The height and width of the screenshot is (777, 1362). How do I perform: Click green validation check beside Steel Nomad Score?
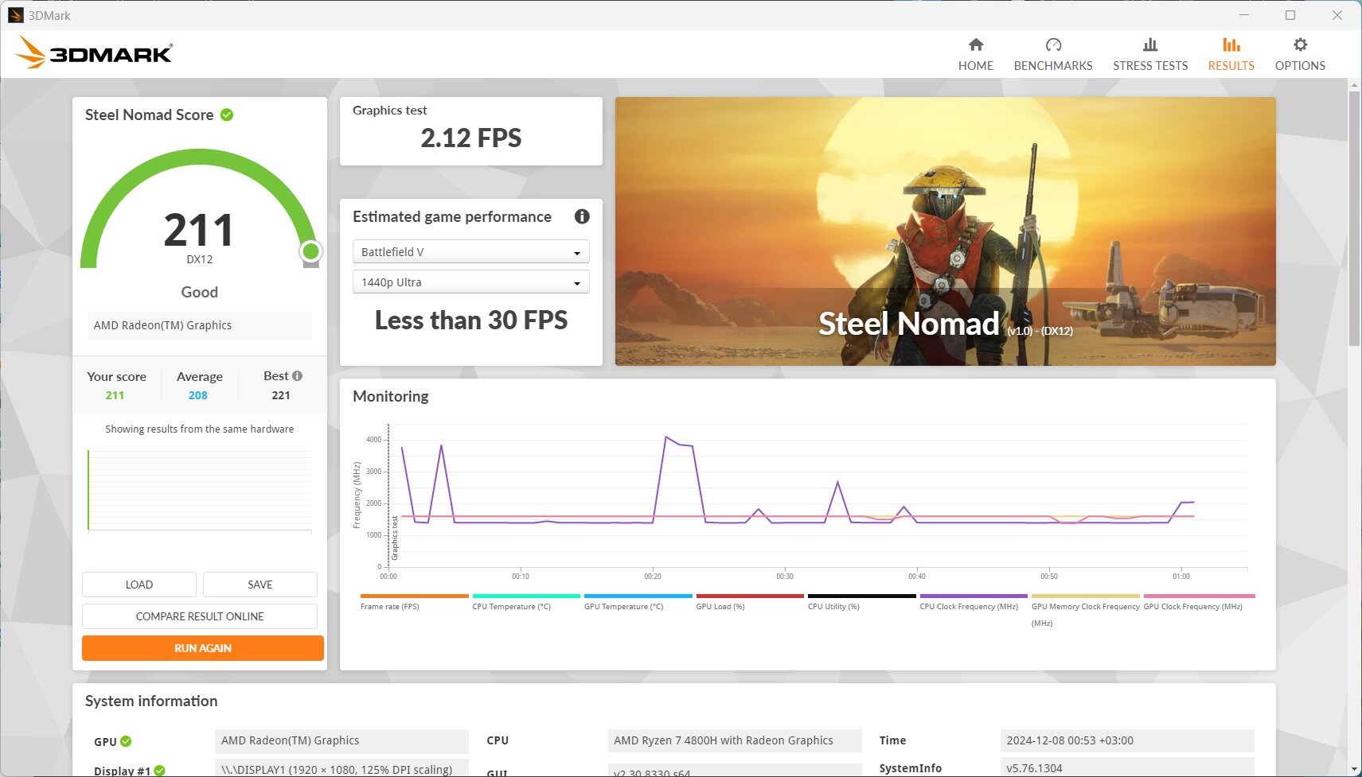[x=227, y=115]
